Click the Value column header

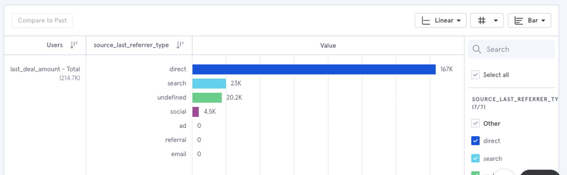point(328,45)
